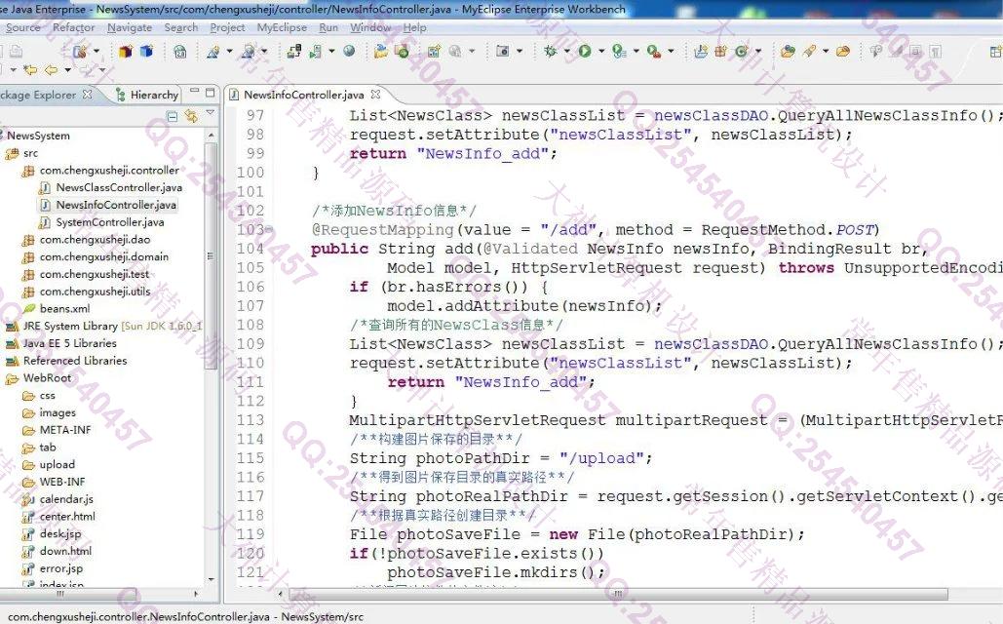Select NewsInfoController.java editor tab

coord(304,95)
